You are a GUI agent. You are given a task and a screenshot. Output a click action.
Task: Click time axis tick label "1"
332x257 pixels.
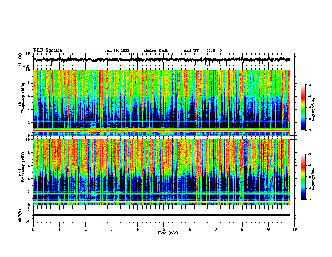click(59, 229)
